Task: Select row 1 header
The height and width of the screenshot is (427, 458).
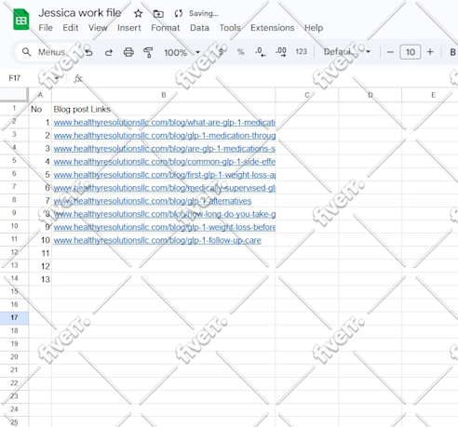Action: pyautogui.click(x=14, y=109)
